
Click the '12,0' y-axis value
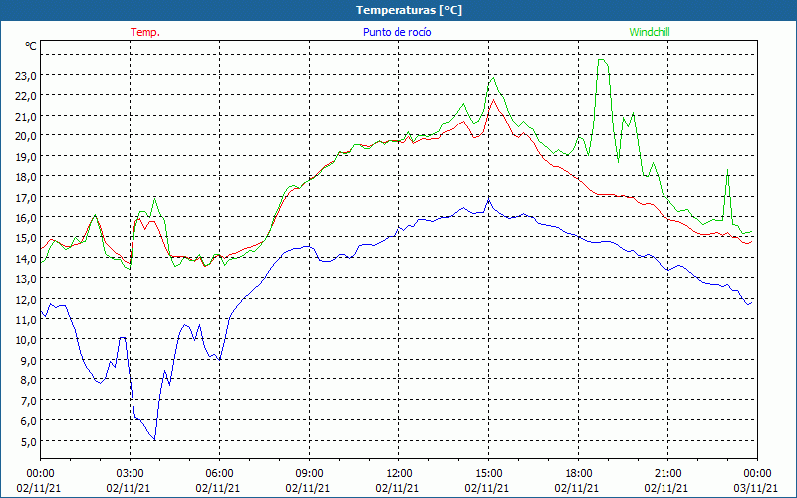pos(26,299)
